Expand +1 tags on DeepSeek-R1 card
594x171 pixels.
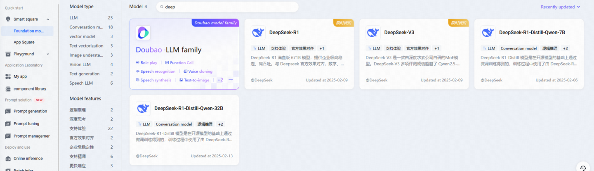point(322,48)
